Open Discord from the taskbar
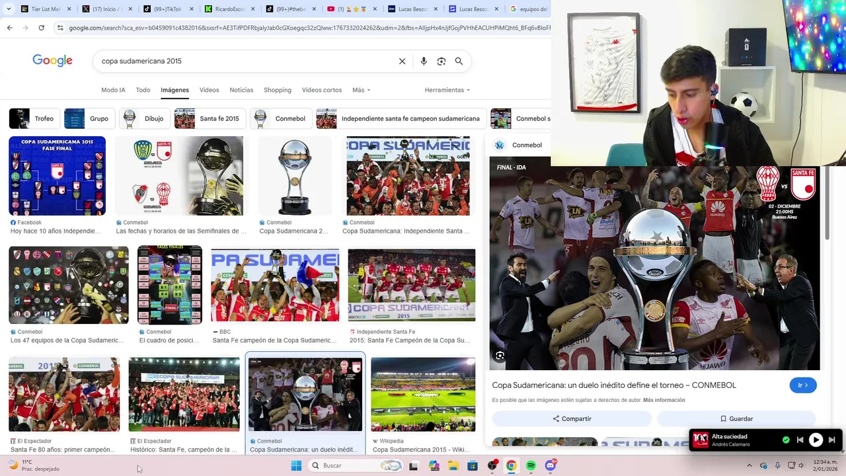The height and width of the screenshot is (476, 846). point(551,465)
